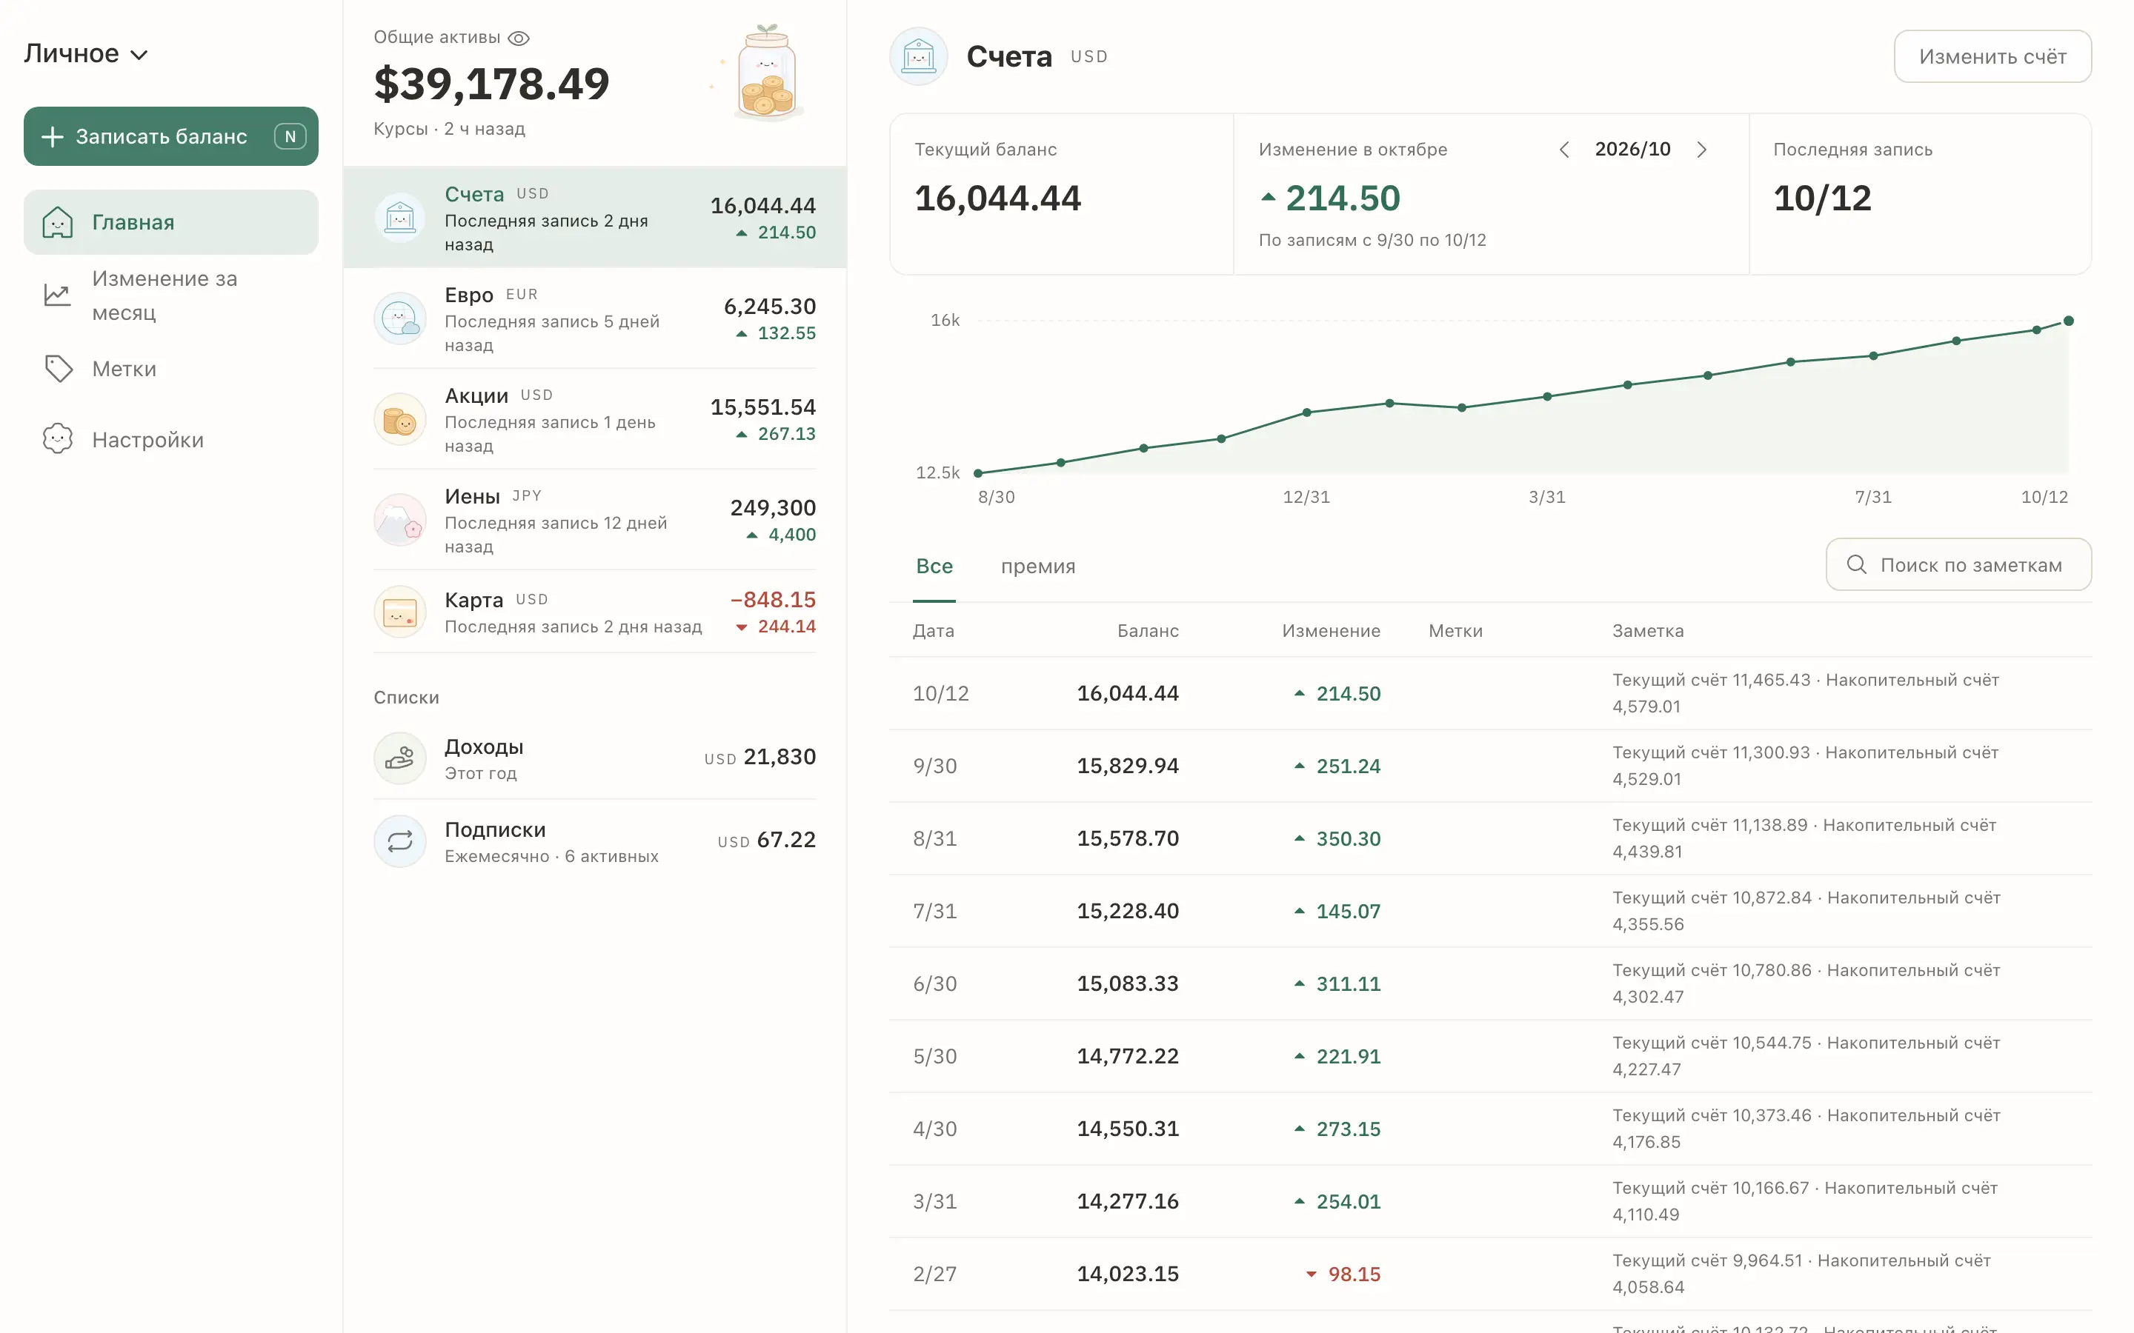Click the chart icon for Изменение за месяц
The image size is (2134, 1333).
click(57, 295)
